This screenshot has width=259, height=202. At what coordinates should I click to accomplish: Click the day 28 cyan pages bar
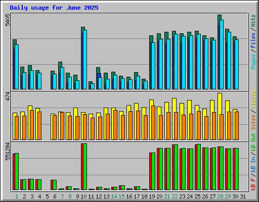click(222, 55)
